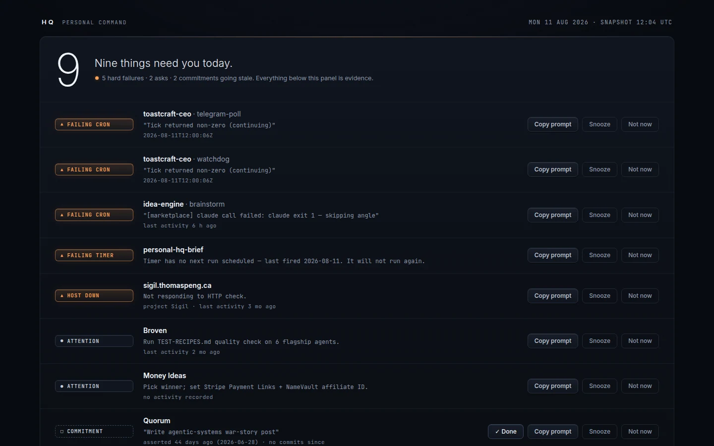Click the FAILING TIMER badge for personal-hq-brief

coord(94,255)
